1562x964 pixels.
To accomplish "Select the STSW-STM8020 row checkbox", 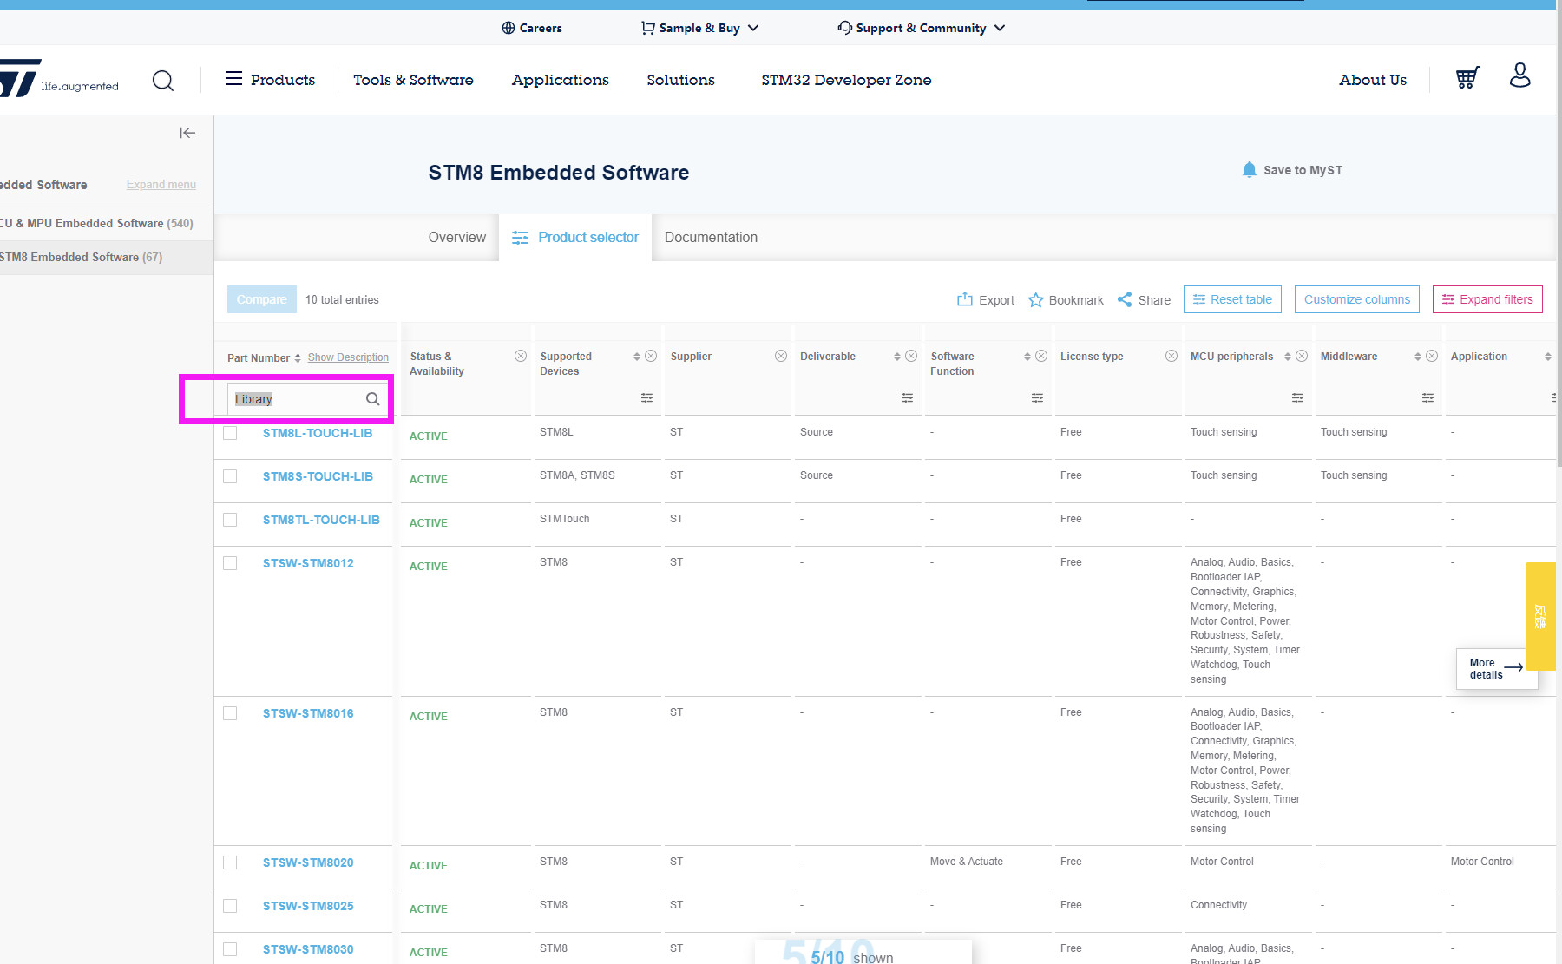I will coord(230,862).
